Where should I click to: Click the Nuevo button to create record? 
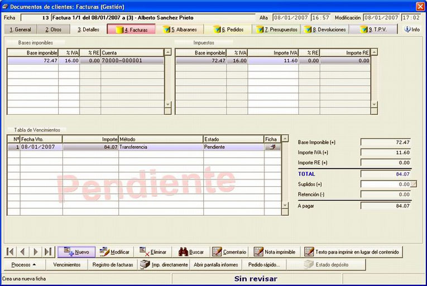(76, 251)
